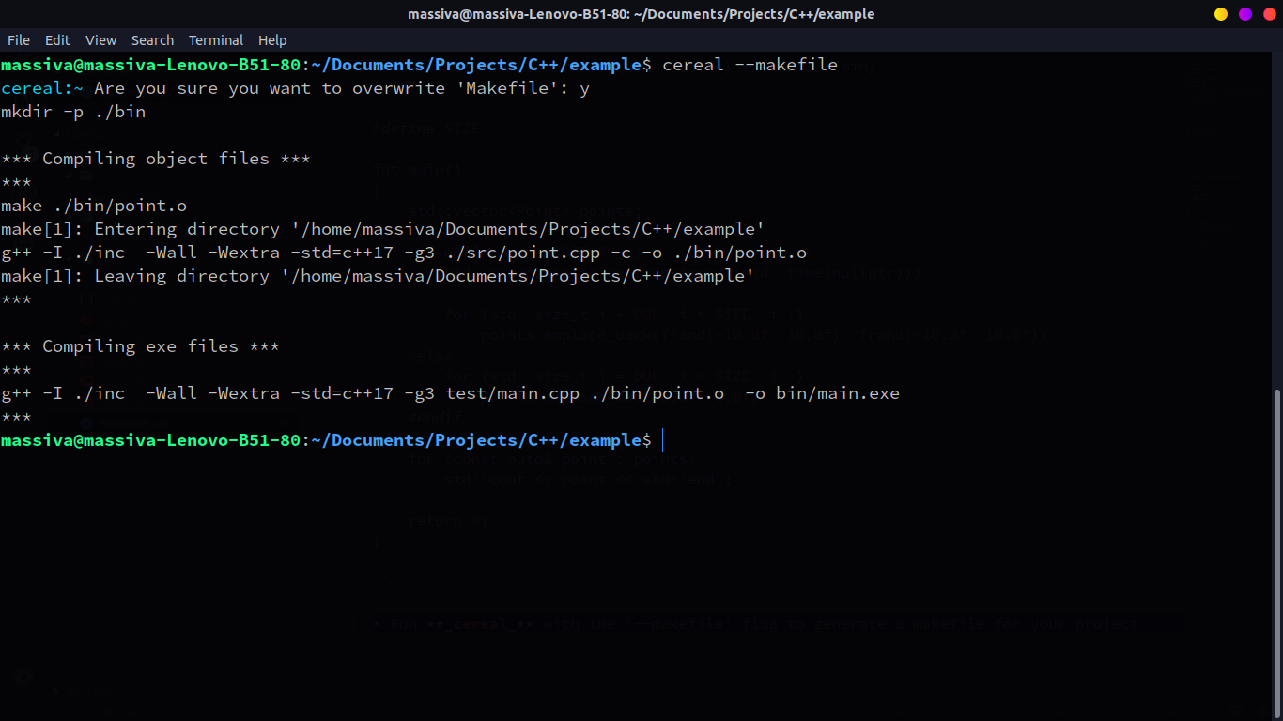The image size is (1283, 721).
Task: Click the red close window button
Action: [x=1270, y=14]
